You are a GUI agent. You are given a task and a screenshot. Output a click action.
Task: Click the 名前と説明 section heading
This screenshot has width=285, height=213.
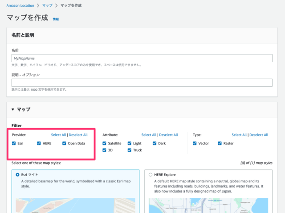(x=23, y=35)
